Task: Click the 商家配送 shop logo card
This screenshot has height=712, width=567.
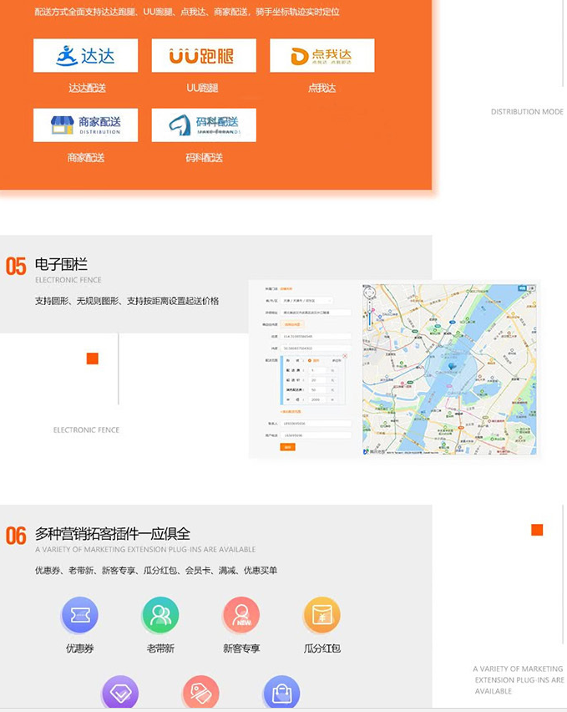Action: point(85,125)
